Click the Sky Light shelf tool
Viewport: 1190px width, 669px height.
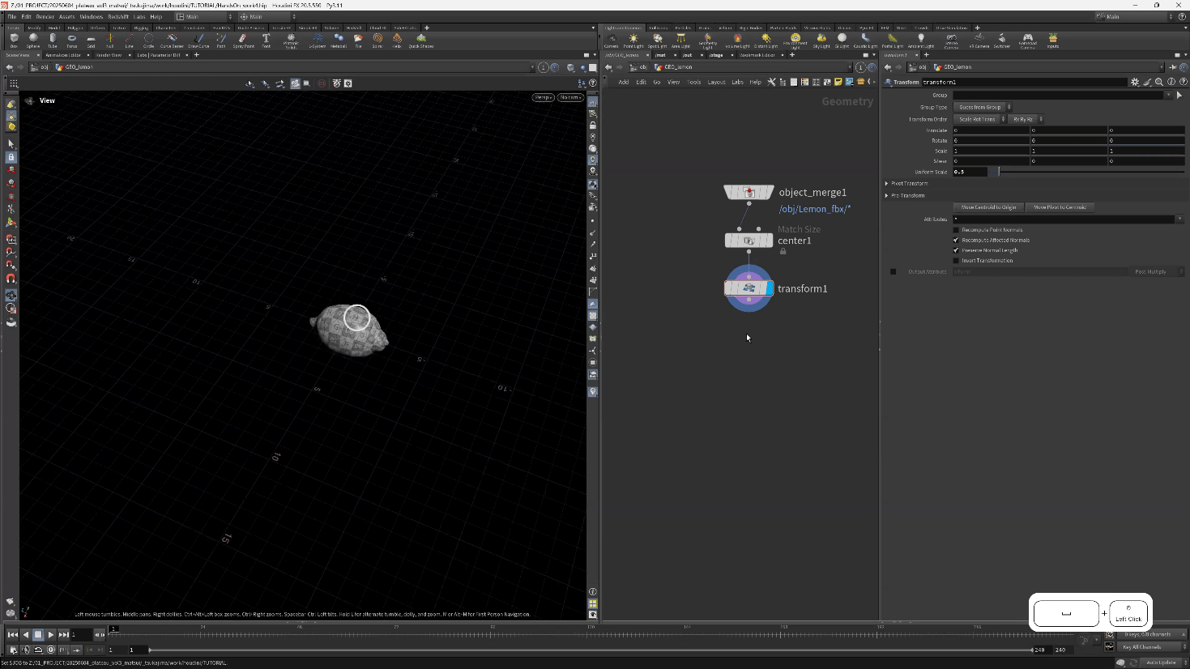click(821, 40)
